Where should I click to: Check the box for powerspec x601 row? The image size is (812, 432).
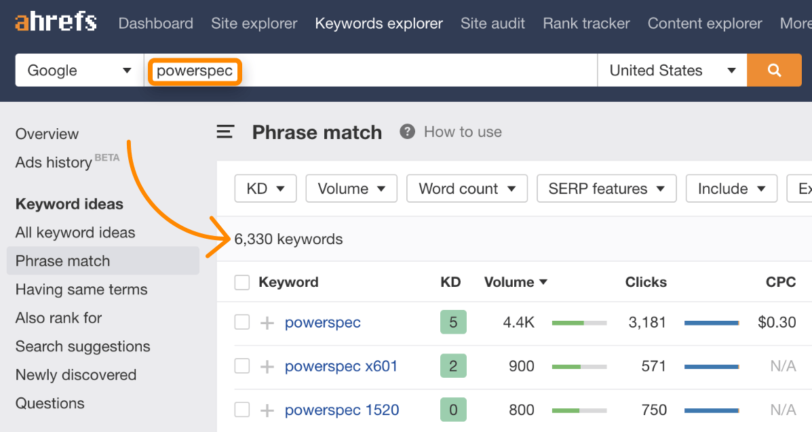click(x=242, y=366)
